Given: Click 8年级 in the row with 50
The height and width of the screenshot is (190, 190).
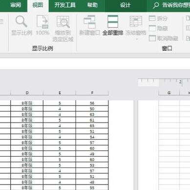Looking at the screenshot, I should (27, 109).
